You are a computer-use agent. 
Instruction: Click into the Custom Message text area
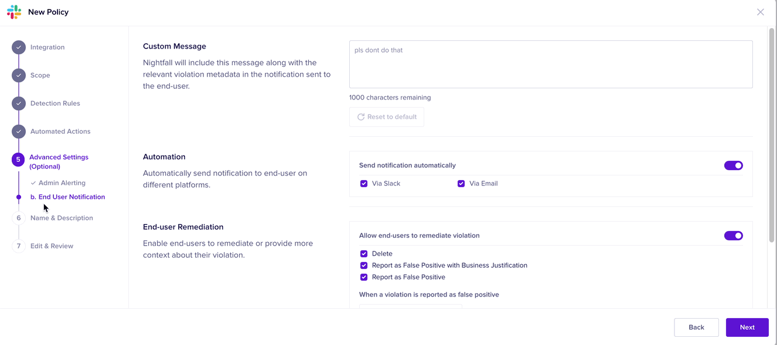pos(550,64)
